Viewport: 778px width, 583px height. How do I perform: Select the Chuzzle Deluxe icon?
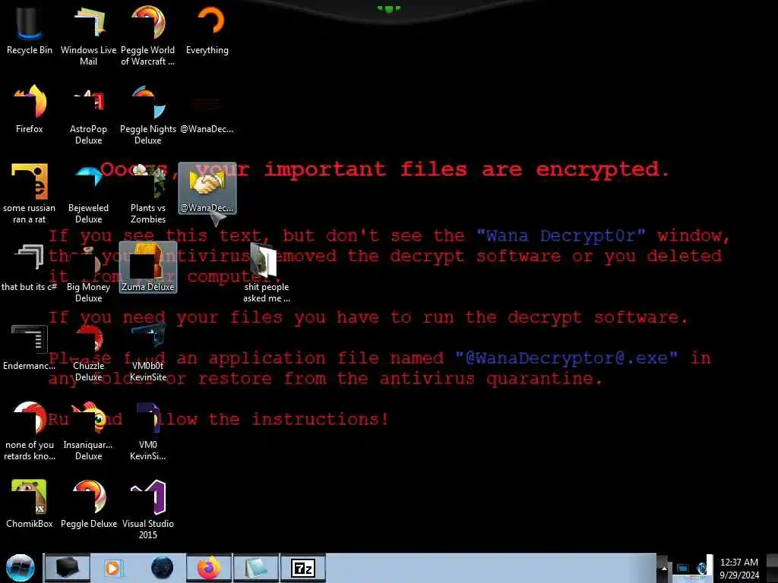[88, 353]
